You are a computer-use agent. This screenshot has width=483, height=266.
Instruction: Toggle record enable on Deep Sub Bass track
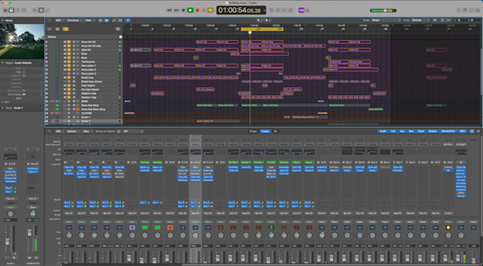tap(74, 106)
